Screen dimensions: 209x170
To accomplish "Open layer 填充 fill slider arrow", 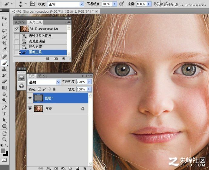I will (89, 89).
